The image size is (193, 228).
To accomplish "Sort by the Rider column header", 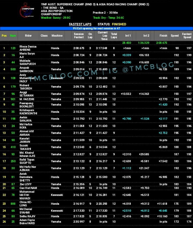I will tap(28, 36).
